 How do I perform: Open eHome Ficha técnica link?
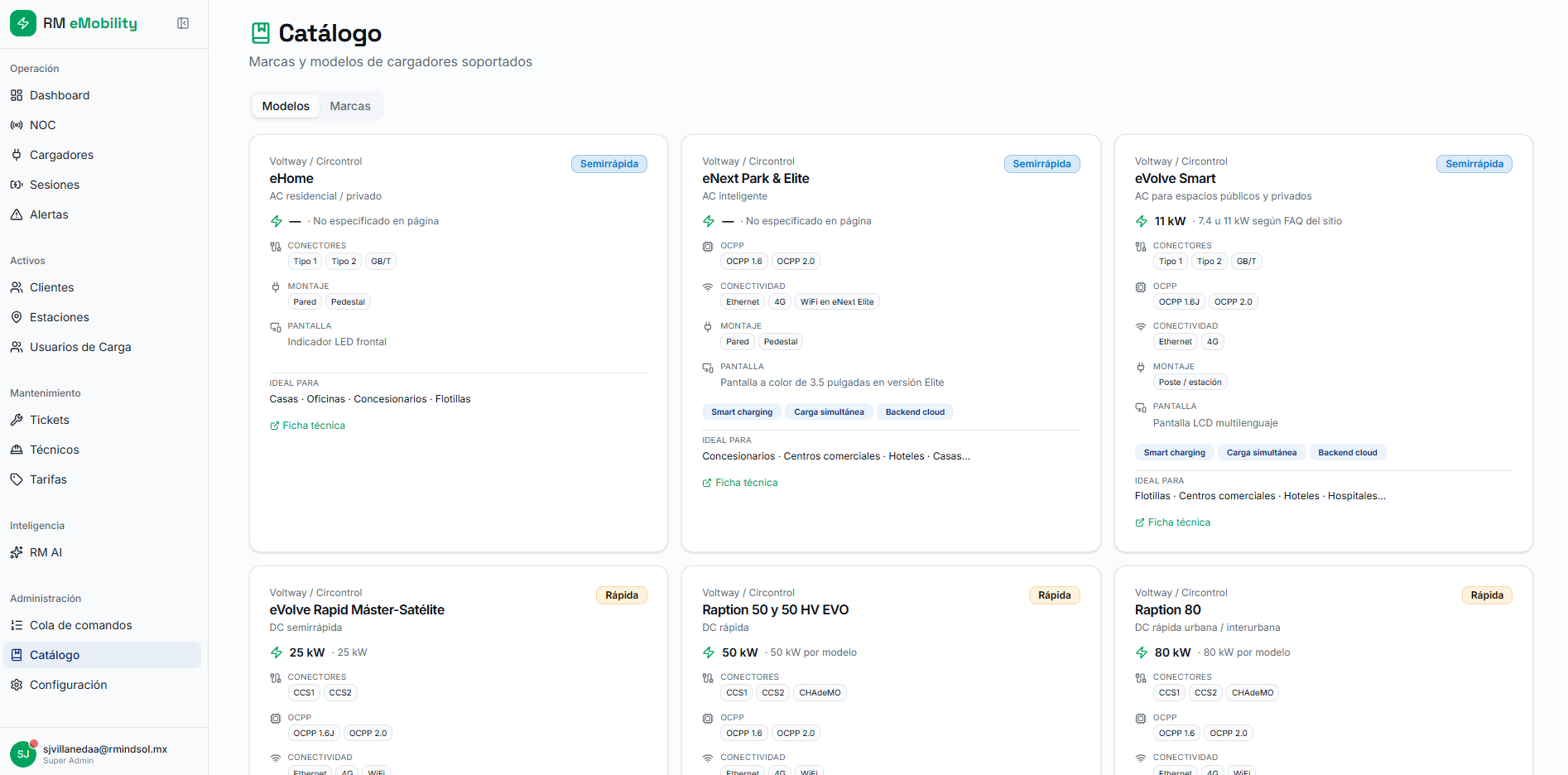click(x=307, y=426)
